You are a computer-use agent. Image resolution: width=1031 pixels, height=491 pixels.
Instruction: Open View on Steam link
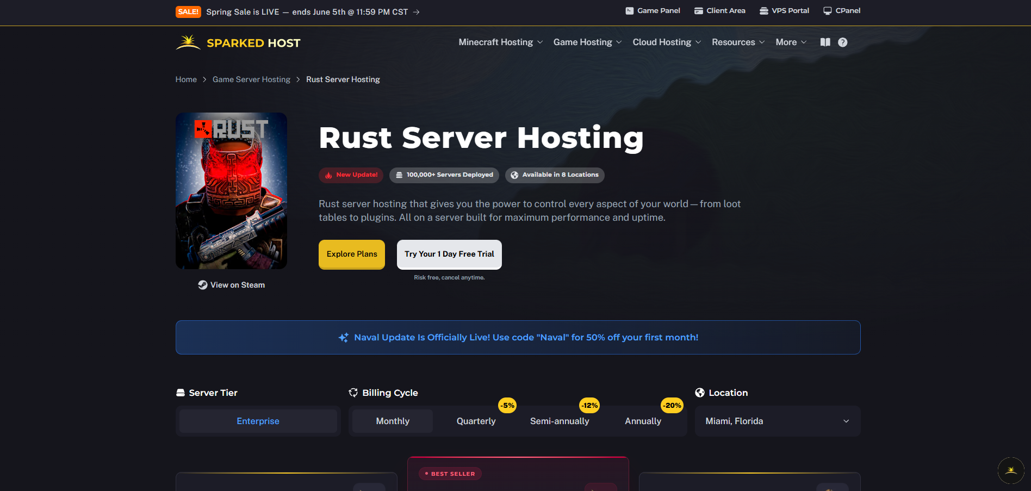pyautogui.click(x=232, y=285)
